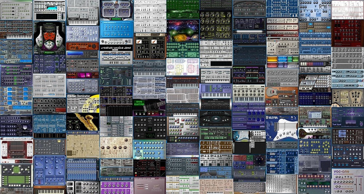Click the robot face plugin with white guitars
The image size is (364, 194).
[x=49, y=37]
